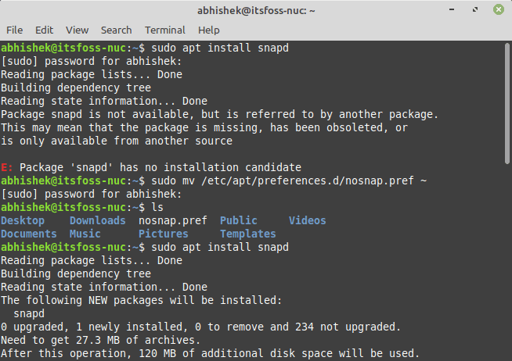Click 'Need to get 27.3 MB of archives' line
This screenshot has width=512, height=361.
tap(100, 340)
